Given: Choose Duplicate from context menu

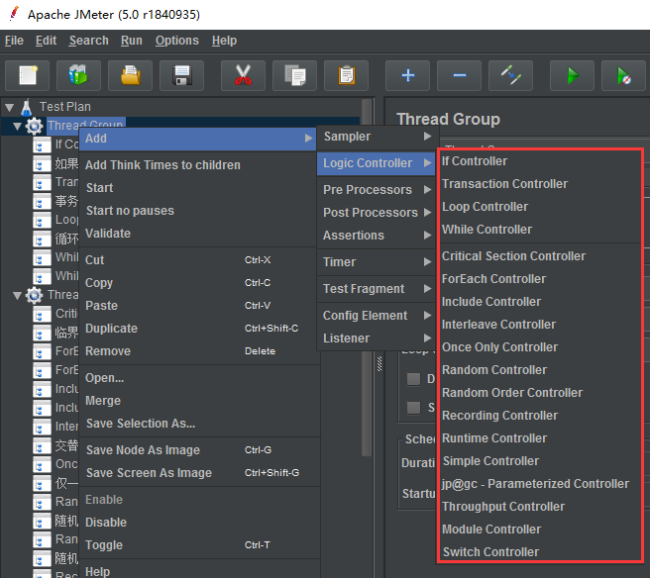Looking at the screenshot, I should click(198, 329).
